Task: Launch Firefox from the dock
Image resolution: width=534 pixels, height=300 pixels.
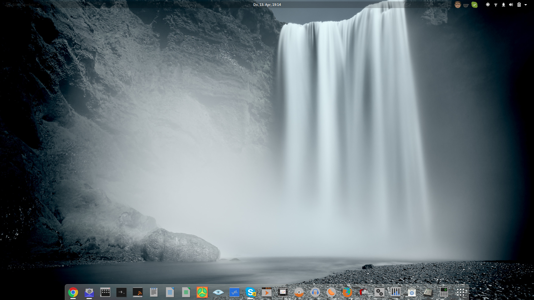Action: 347,292
